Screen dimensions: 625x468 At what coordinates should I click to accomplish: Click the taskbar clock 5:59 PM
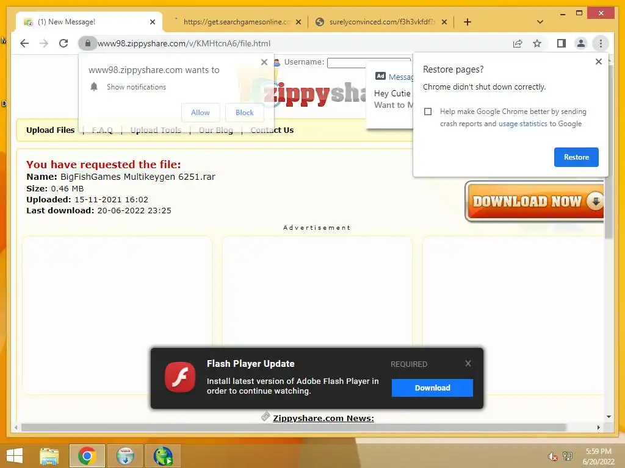point(598,452)
